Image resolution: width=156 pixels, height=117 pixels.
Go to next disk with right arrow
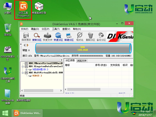pyautogui.click(x=28, y=45)
